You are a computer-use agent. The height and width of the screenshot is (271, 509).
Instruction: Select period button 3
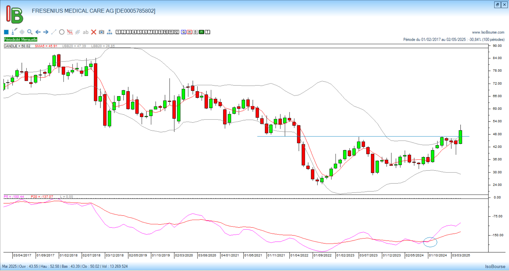(x=129, y=32)
